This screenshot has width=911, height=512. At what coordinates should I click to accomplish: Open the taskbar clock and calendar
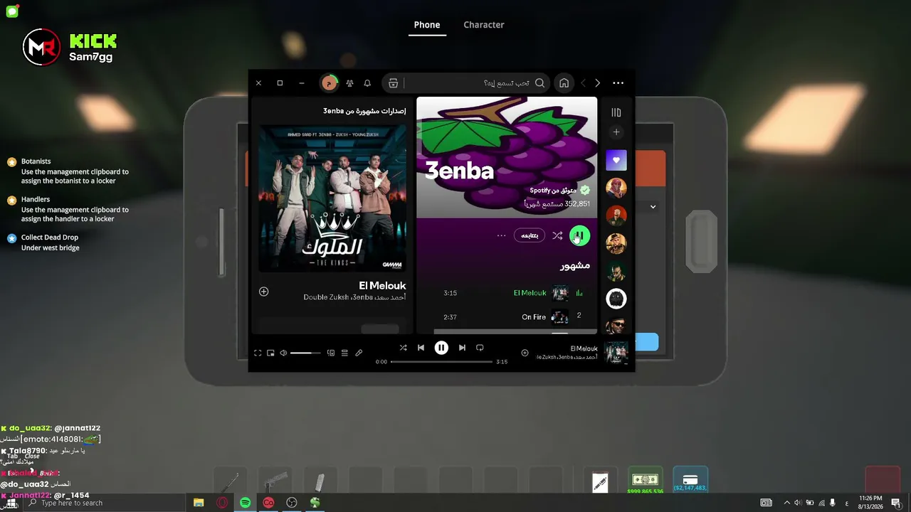[870, 503]
